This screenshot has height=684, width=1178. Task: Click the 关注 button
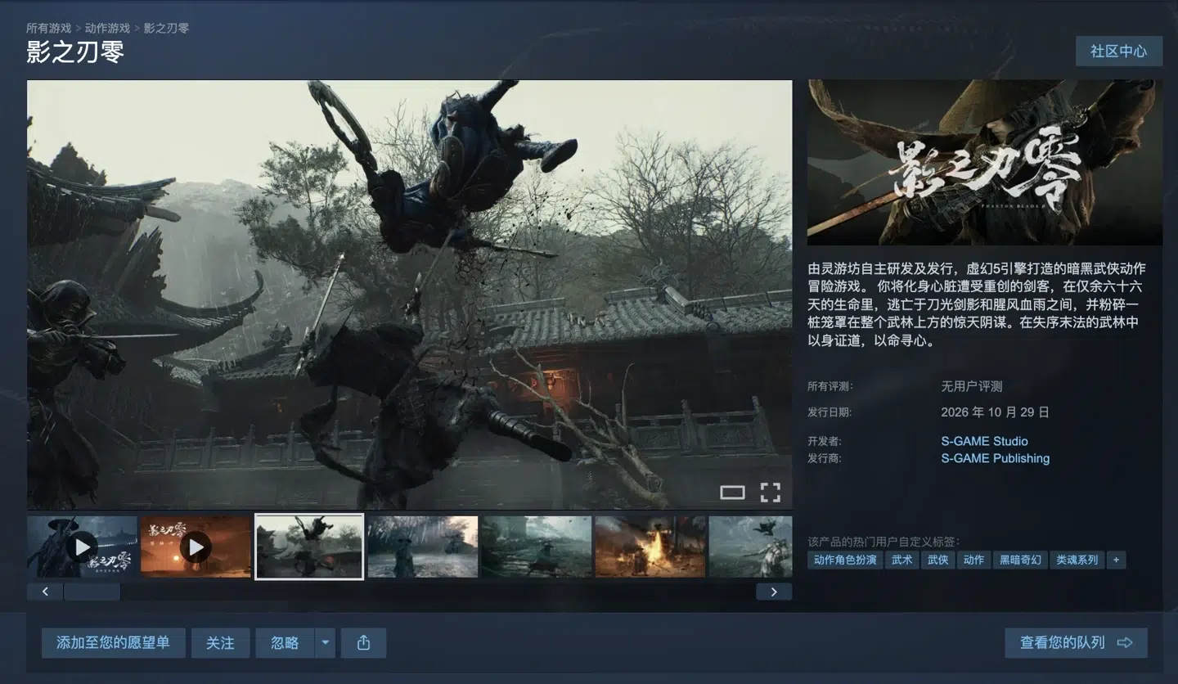(220, 643)
